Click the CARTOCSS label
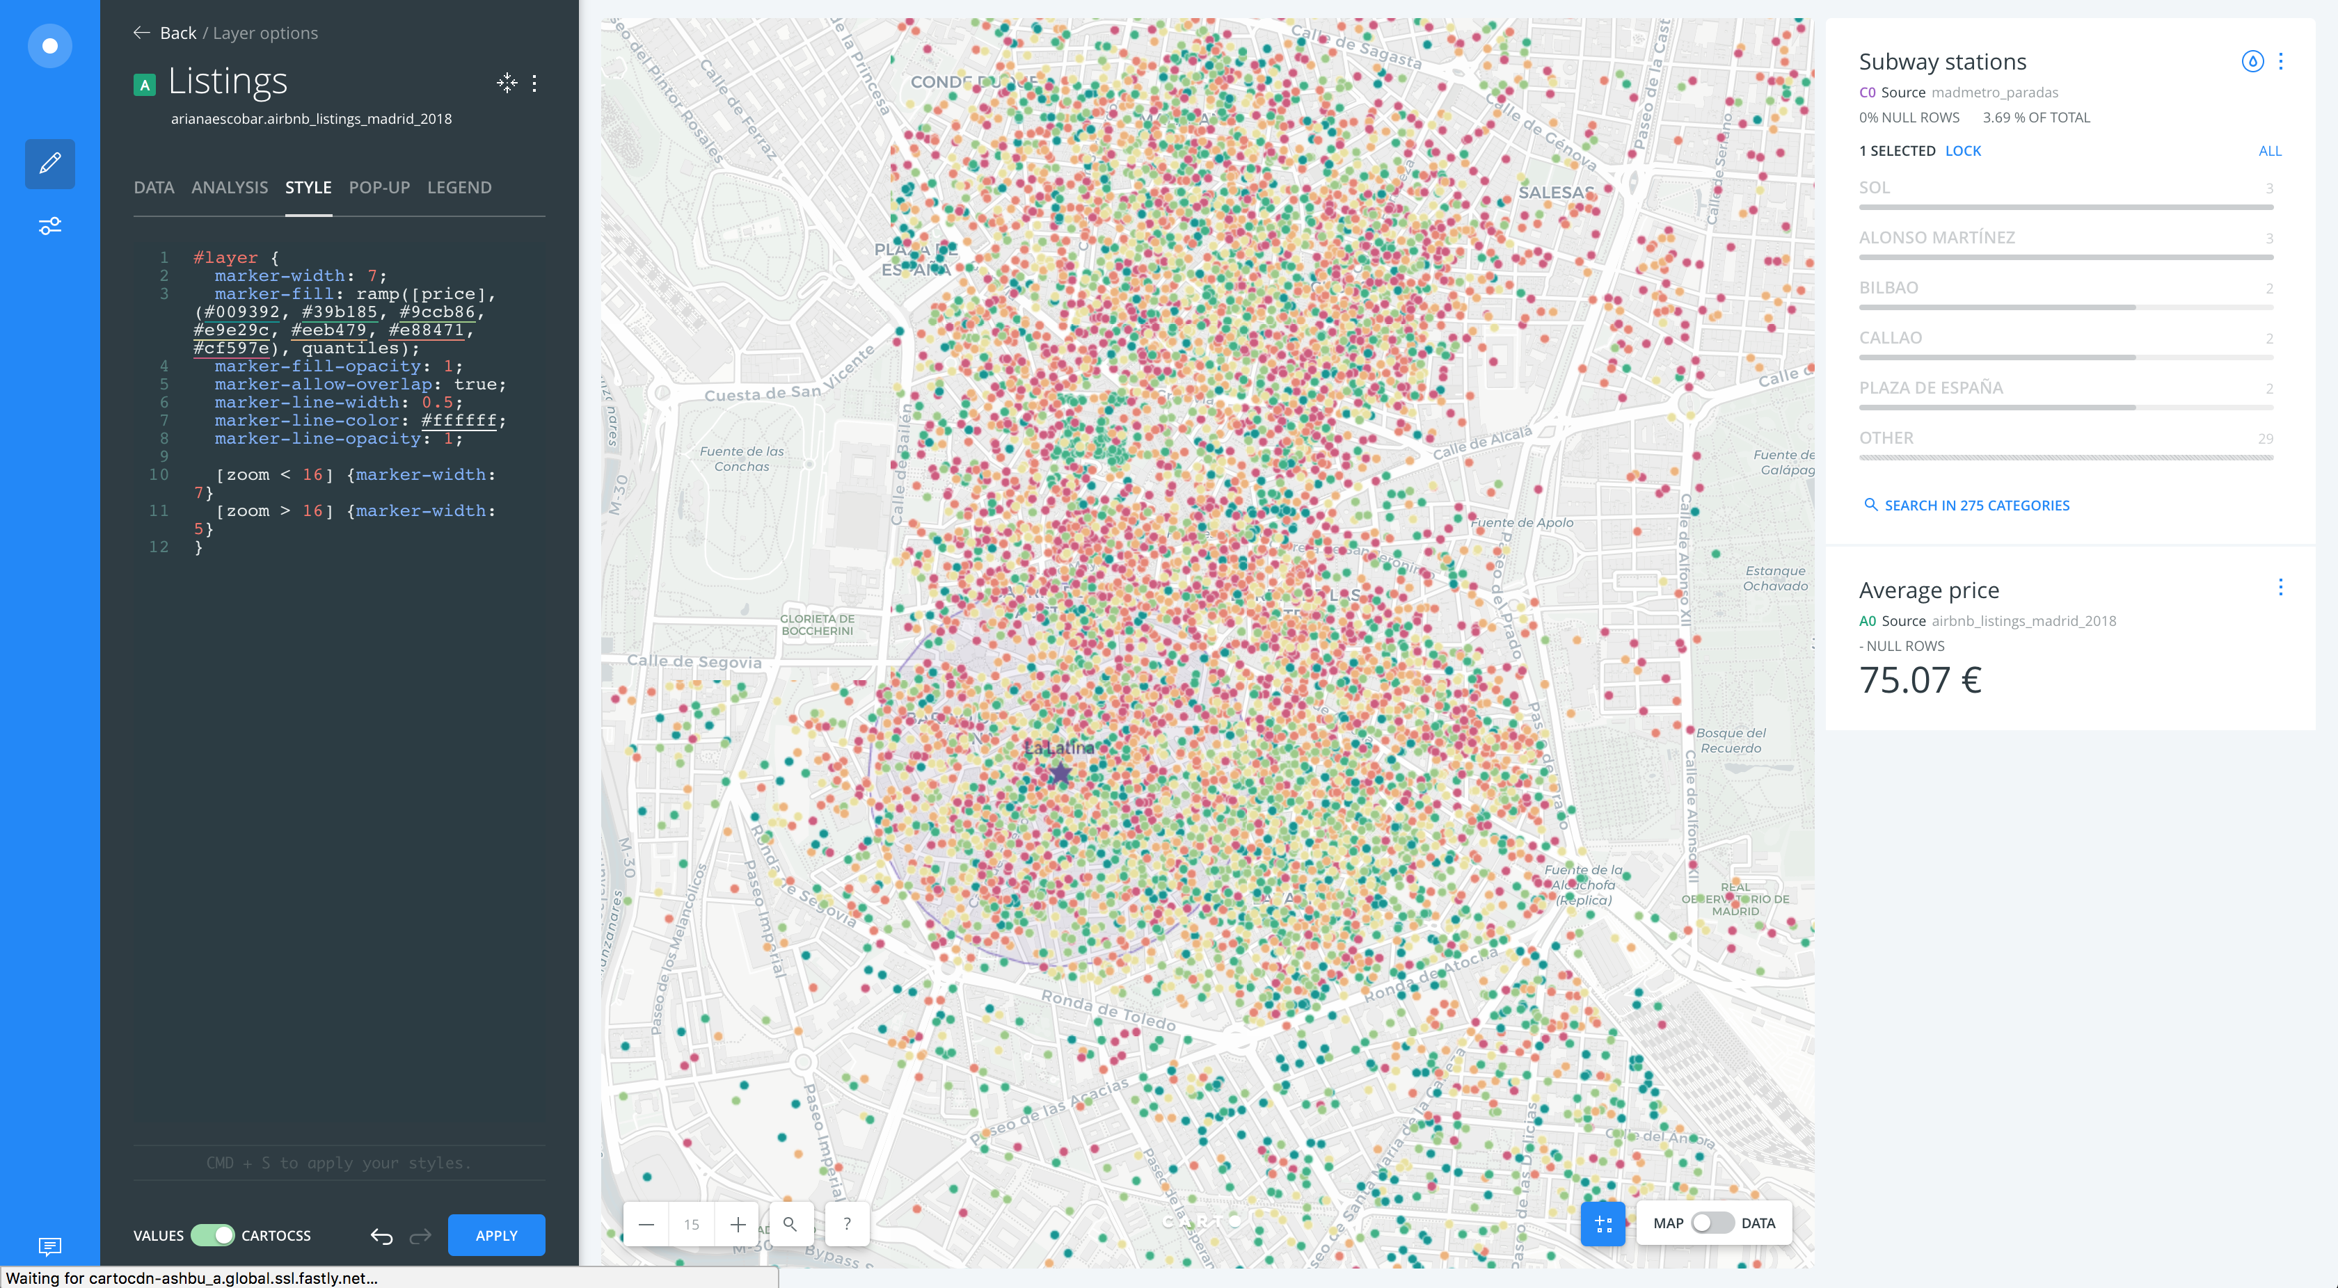Image resolution: width=2338 pixels, height=1288 pixels. point(276,1235)
